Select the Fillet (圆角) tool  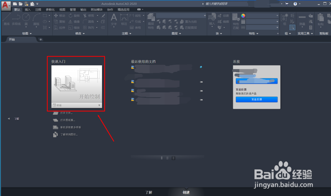click(x=89, y=21)
